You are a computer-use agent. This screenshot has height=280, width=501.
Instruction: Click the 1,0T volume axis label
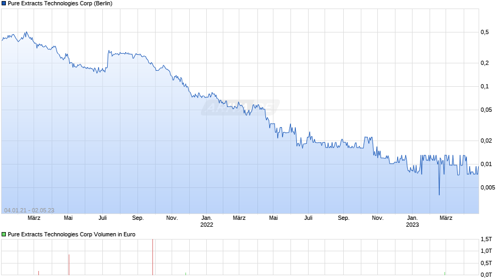[x=486, y=251]
